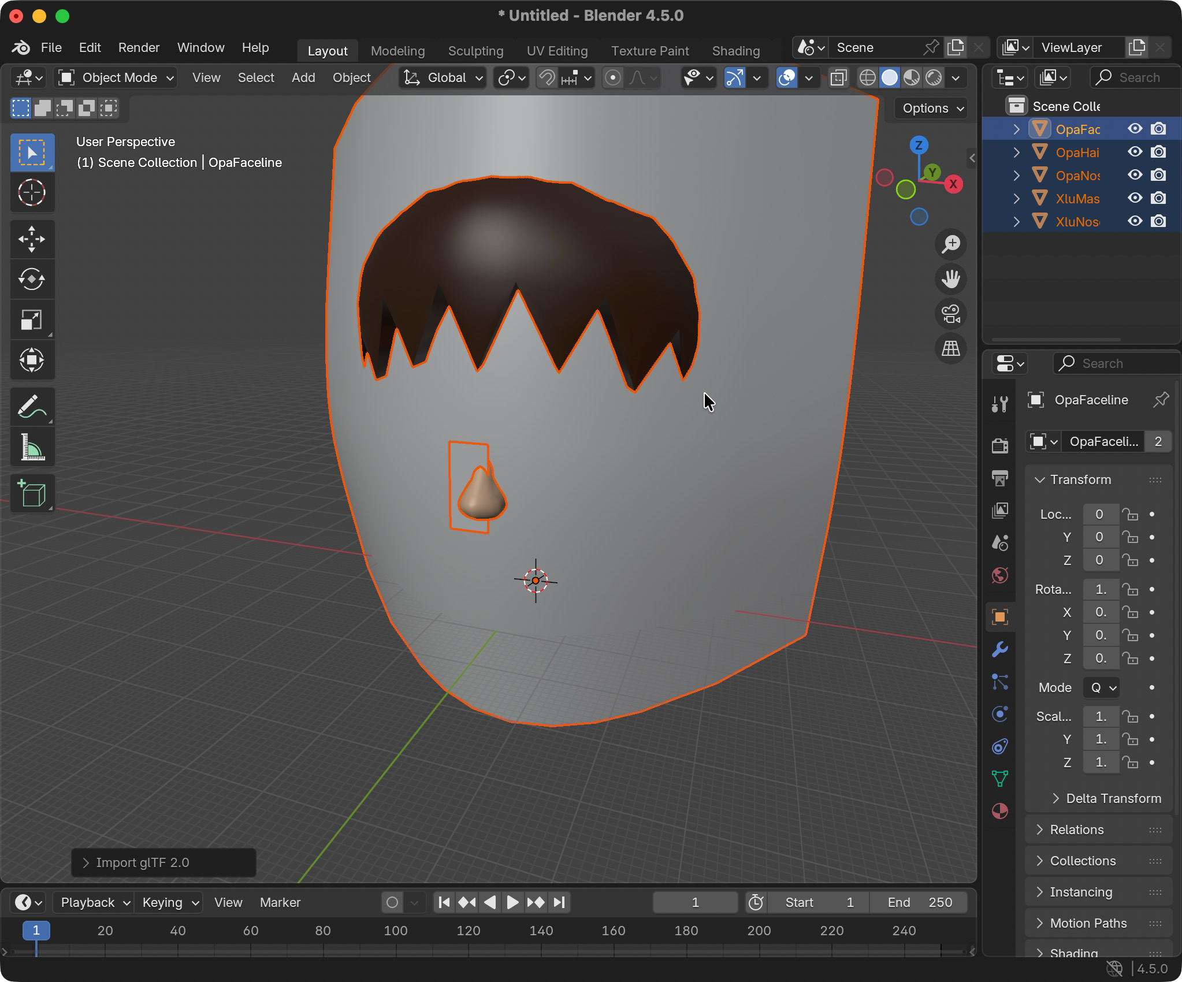Screen dimensions: 1182x982
Task: Hide OpaHair object using eye icon
Action: [1135, 152]
